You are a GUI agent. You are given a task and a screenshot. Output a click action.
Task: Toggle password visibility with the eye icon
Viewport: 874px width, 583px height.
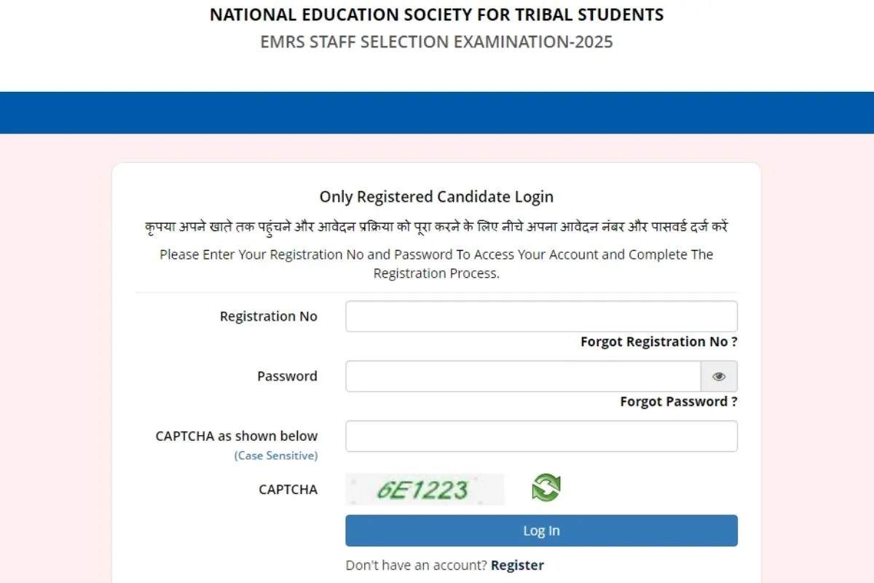pos(719,376)
